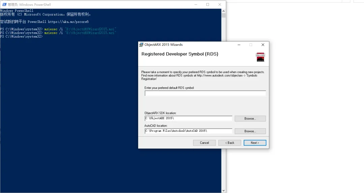Viewport: 364px width, 193px height.
Task: Click the PowerShell scrollbar up arrow
Action: click(223, 11)
